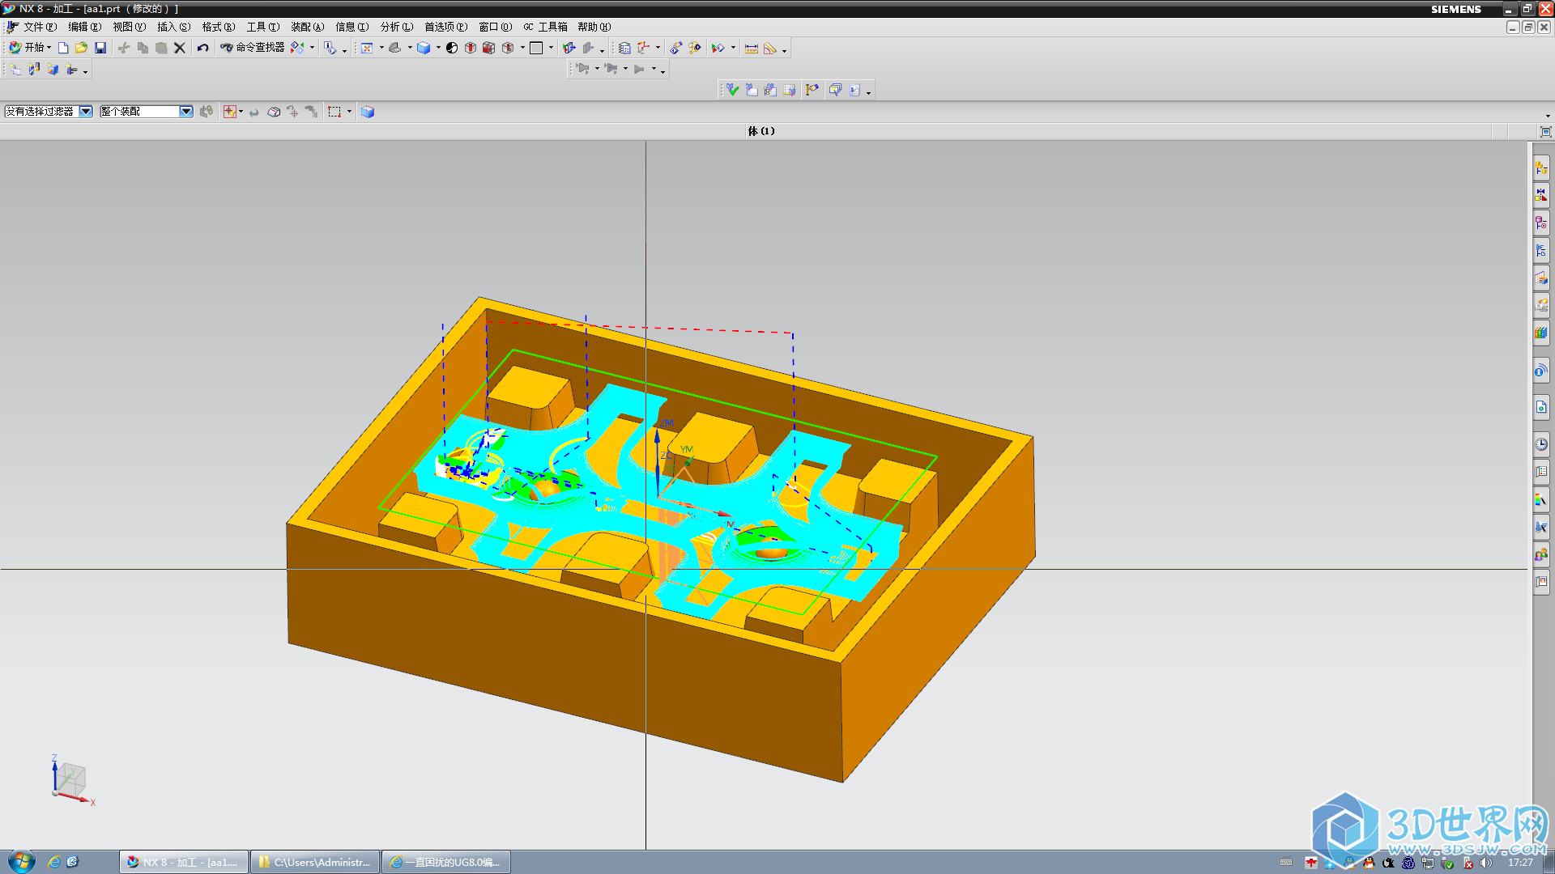This screenshot has width=1555, height=874.
Task: Click the Internet Explorer quick launch icon
Action: [53, 862]
